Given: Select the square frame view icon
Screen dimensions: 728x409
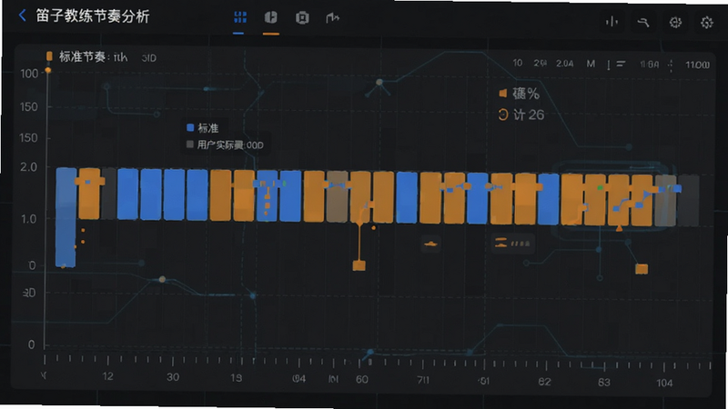Looking at the screenshot, I should point(302,17).
